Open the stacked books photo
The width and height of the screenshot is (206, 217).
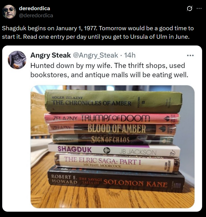point(112,147)
